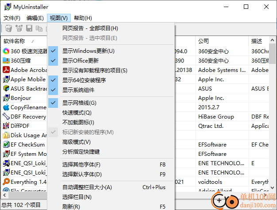
Task: Close the open 视图(V) menu
Action: coord(59,18)
